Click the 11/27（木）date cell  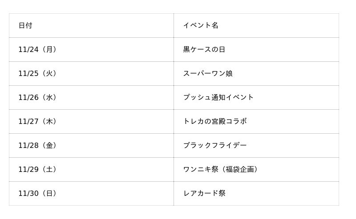(x=38, y=122)
